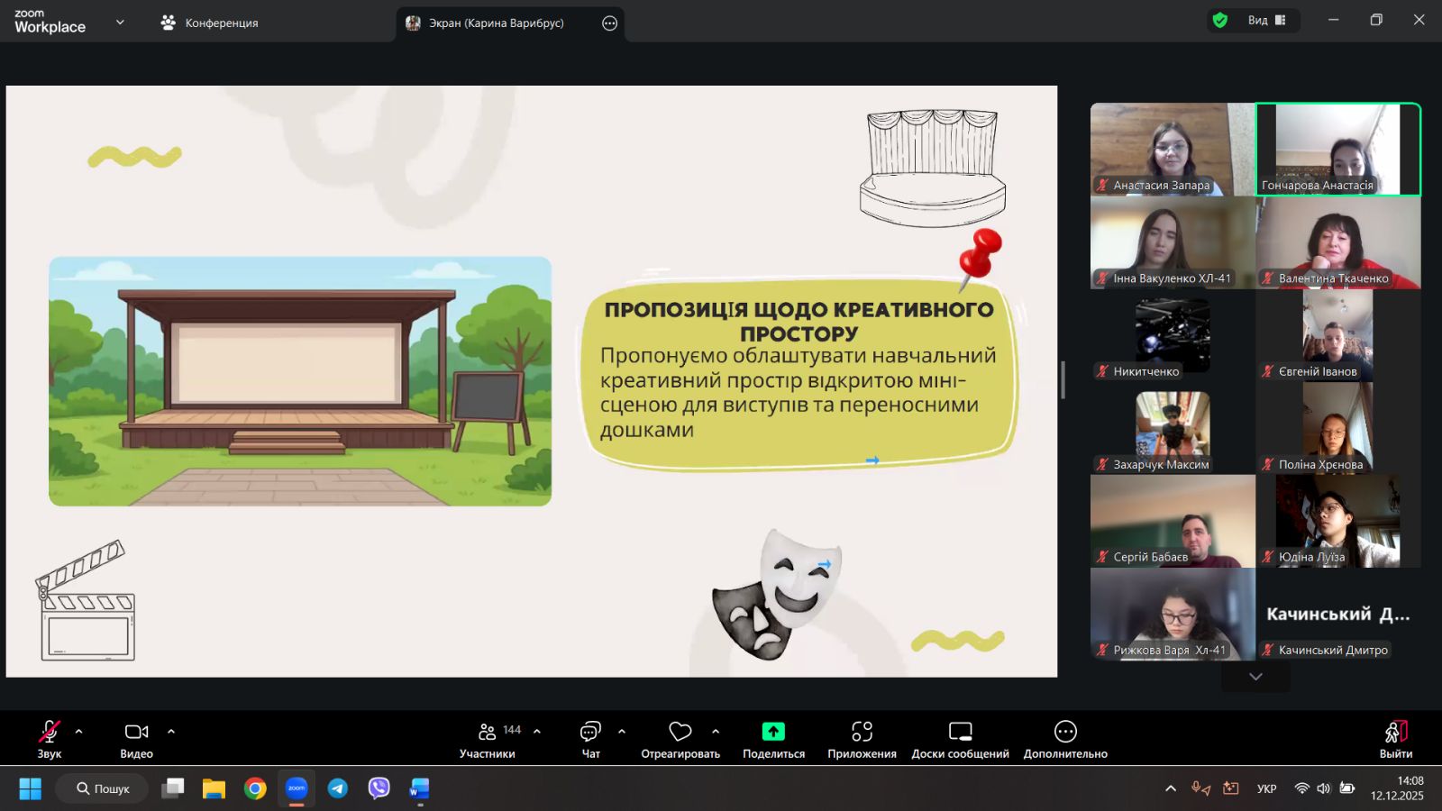Unmute microphone with Звук button

click(50, 732)
